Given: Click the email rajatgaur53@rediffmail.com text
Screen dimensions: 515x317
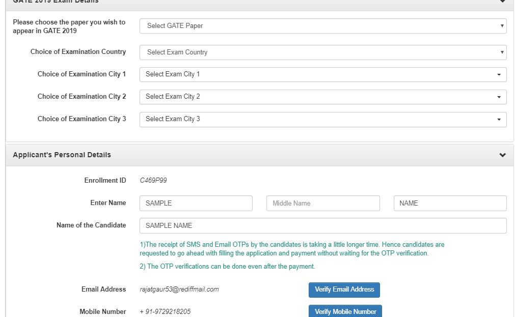Looking at the screenshot, I should (x=179, y=289).
